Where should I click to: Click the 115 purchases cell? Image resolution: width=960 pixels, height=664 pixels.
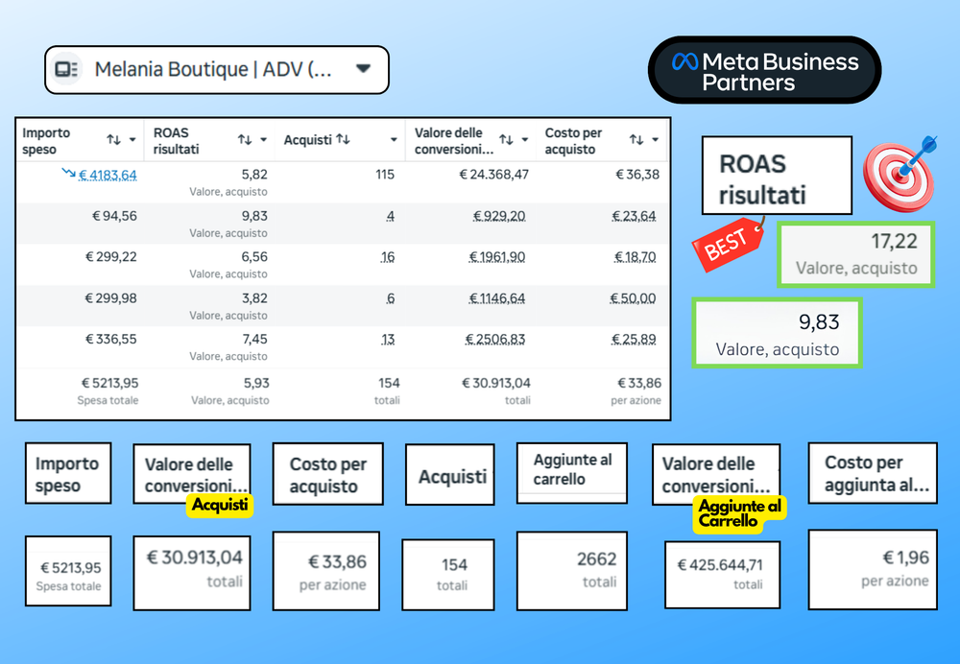pyautogui.click(x=385, y=175)
